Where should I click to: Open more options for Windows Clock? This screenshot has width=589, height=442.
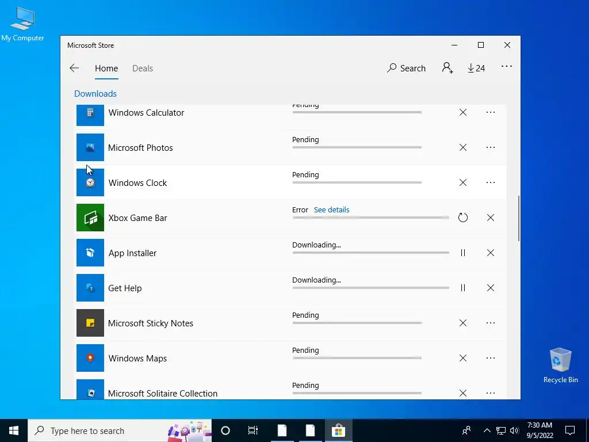491,182
